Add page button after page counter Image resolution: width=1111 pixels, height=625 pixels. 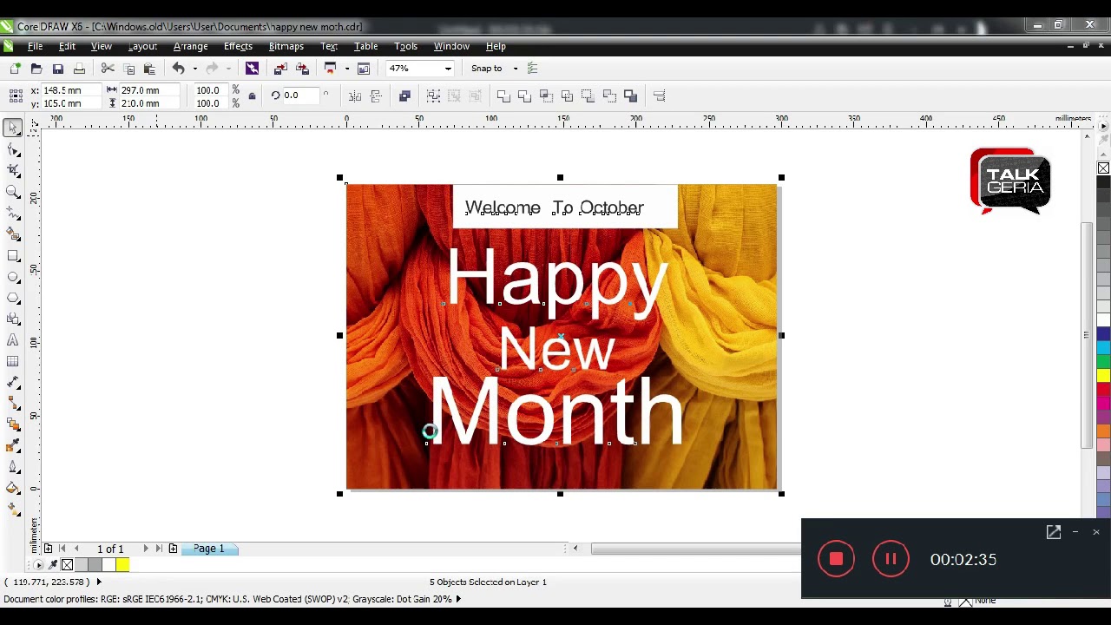click(173, 549)
